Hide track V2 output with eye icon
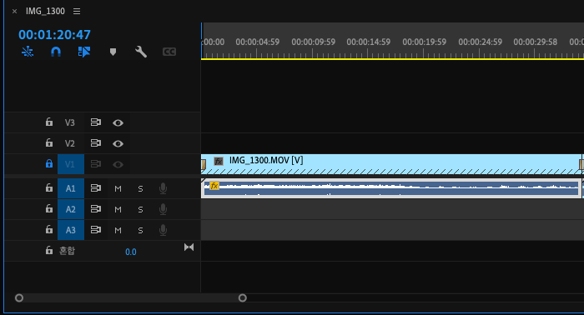 118,143
